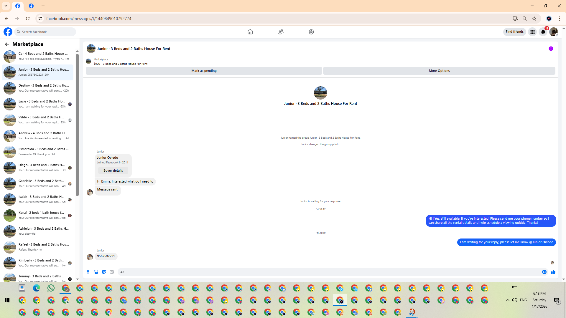Open Facebook notifications bell
This screenshot has height=318, width=566.
point(543,32)
